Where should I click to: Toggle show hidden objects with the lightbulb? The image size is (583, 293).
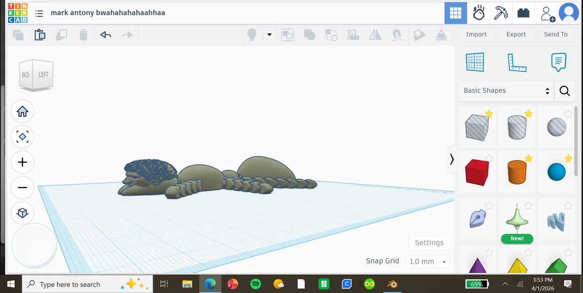252,34
